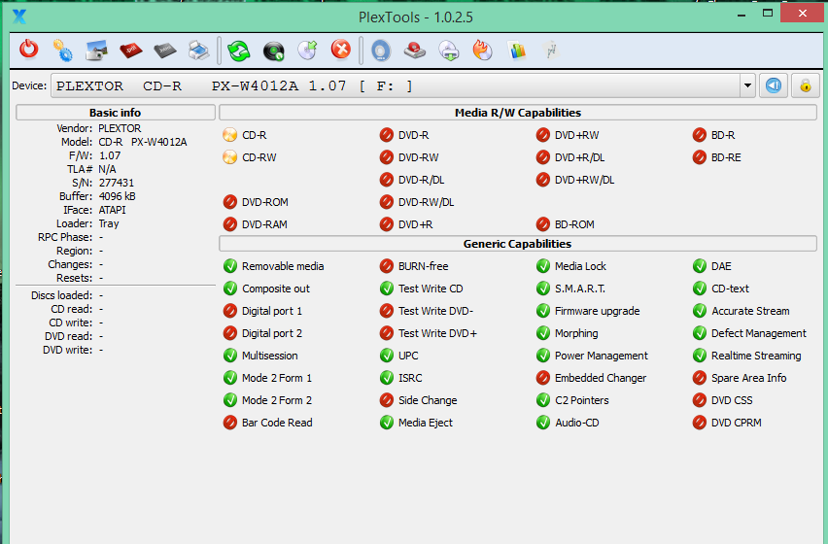
Task: Click the BURN-free red status icon
Action: coord(387,266)
